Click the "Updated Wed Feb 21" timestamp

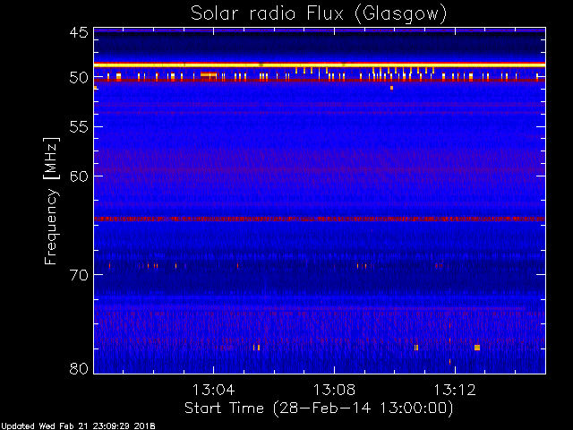click(x=78, y=426)
